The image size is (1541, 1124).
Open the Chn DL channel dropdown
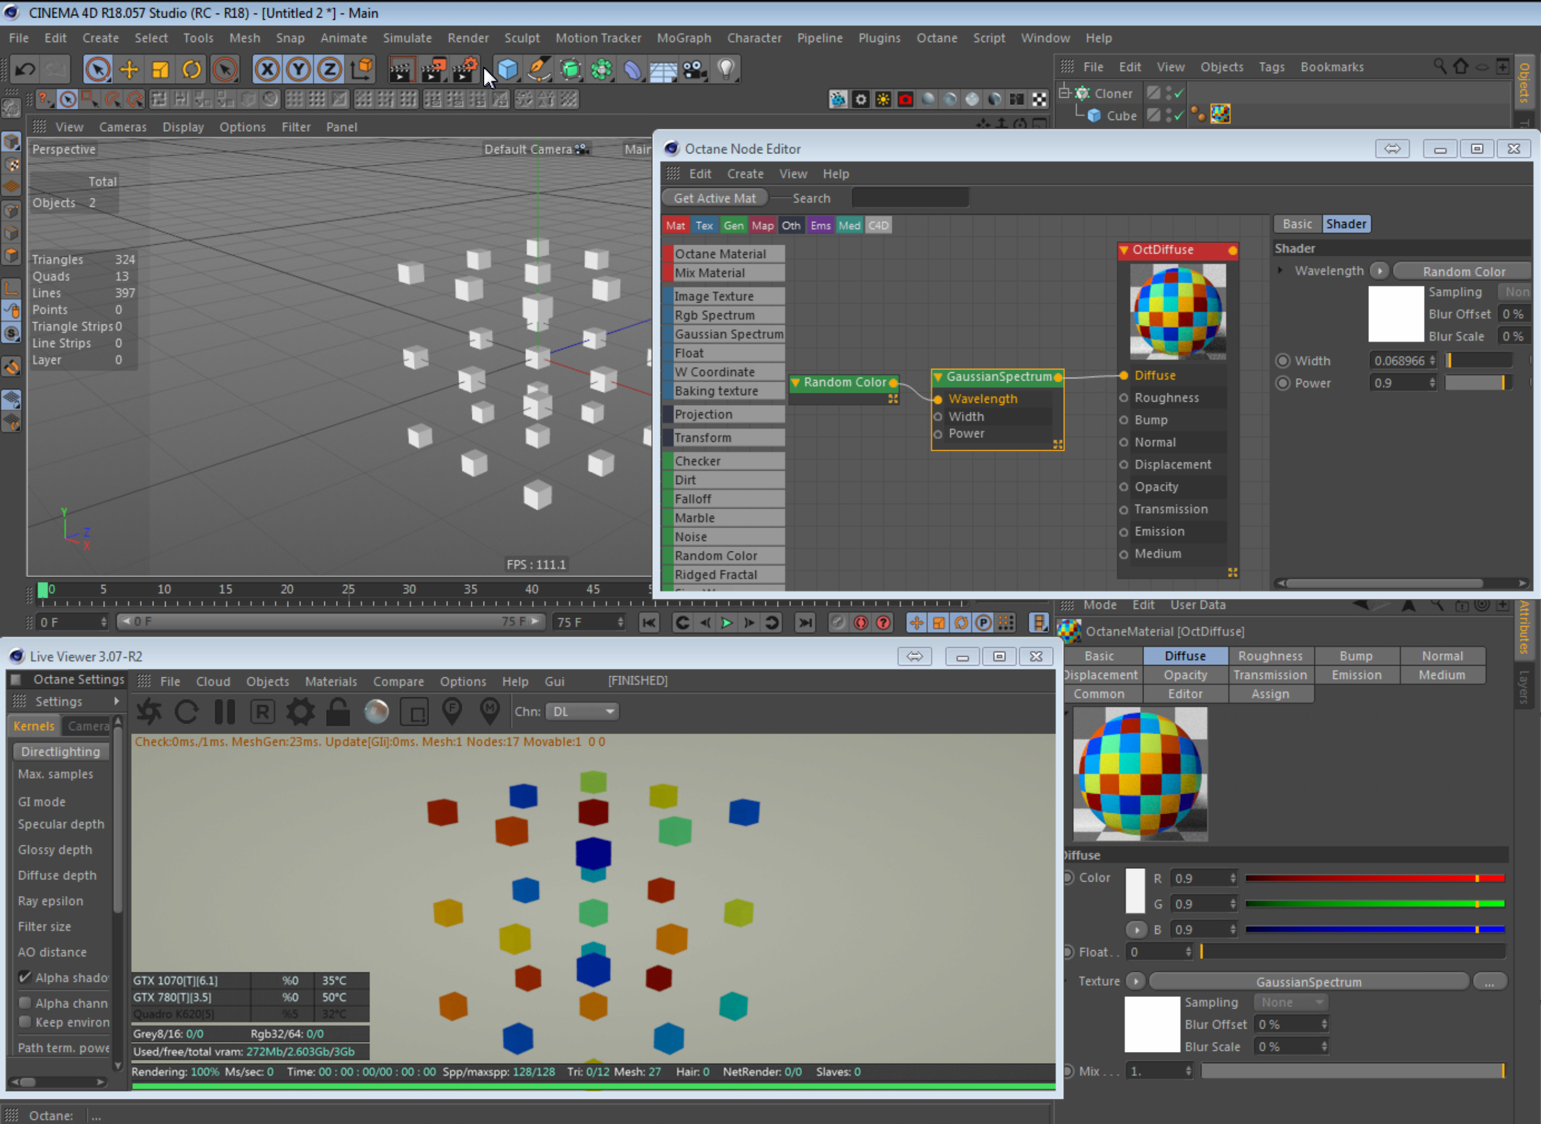point(583,712)
